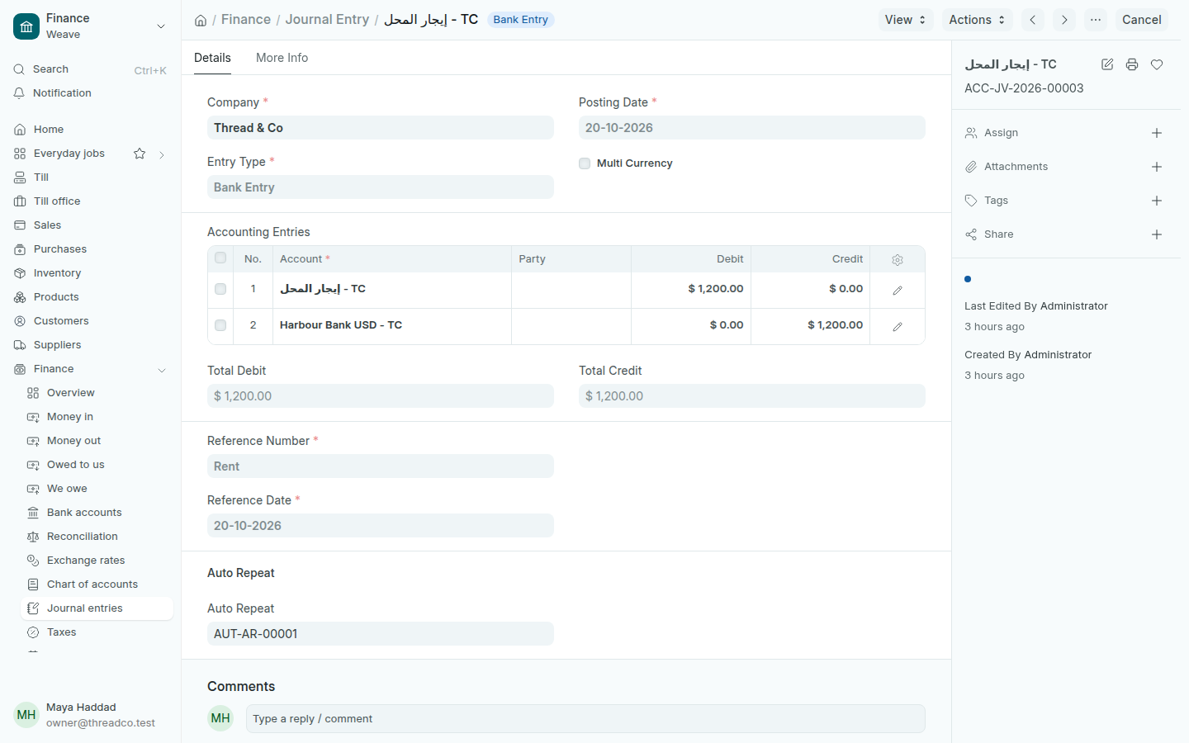Image resolution: width=1189 pixels, height=743 pixels.
Task: Edit Harbour Bank USD row pencil icon
Action: click(898, 326)
